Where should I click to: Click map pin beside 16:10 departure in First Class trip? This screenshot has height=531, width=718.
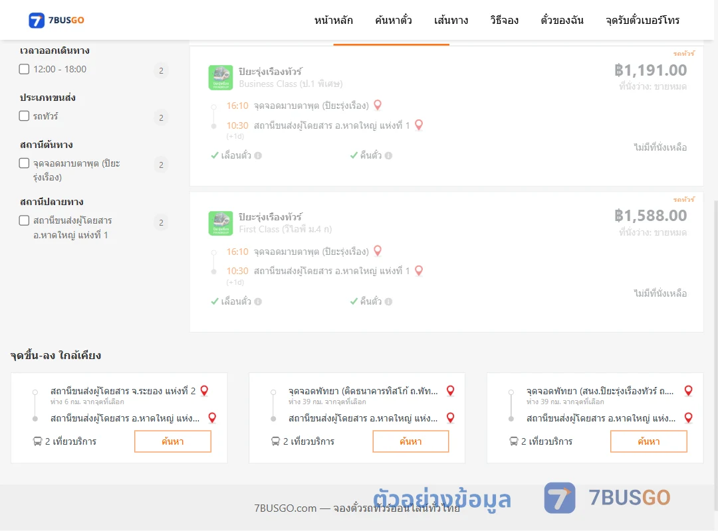pos(378,251)
